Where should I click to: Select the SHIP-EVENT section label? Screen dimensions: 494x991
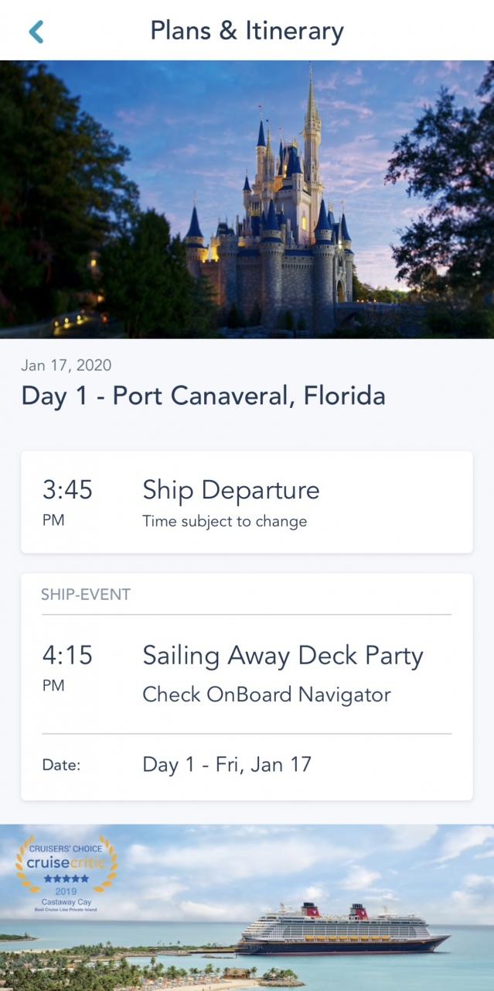pos(86,595)
